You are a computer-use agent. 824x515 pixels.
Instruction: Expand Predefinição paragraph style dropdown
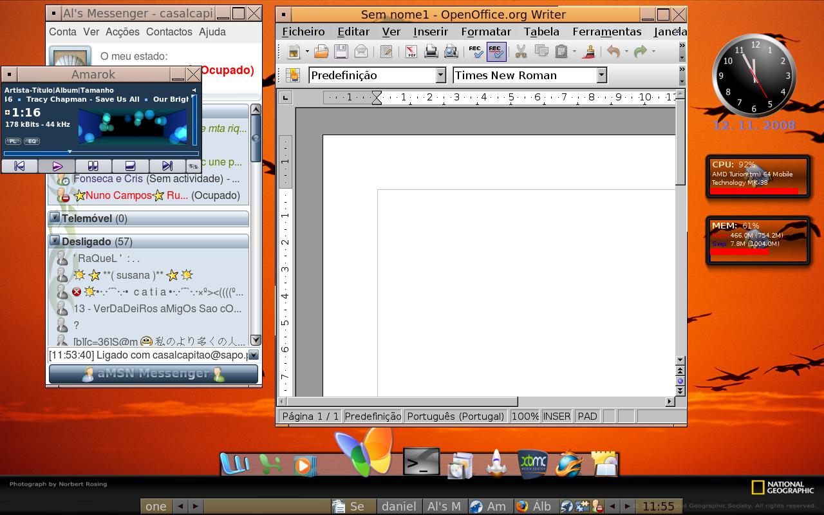click(440, 75)
